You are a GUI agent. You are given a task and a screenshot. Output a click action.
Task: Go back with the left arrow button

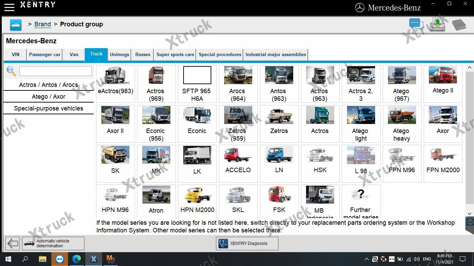click(x=13, y=243)
